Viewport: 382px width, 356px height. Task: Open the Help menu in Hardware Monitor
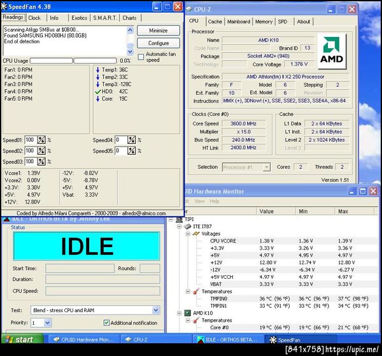pyautogui.click(x=215, y=201)
